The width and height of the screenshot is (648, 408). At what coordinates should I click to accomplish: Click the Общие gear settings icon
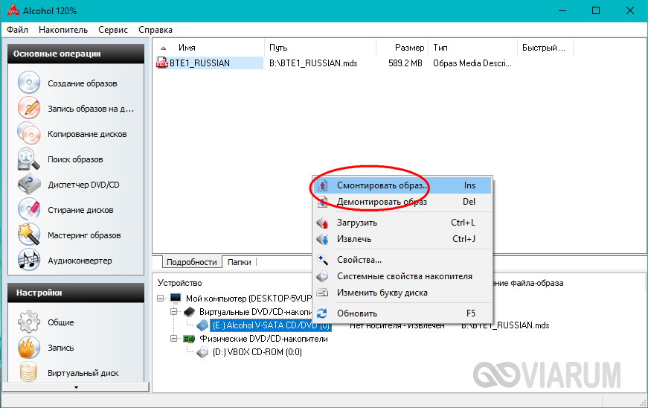(x=29, y=322)
